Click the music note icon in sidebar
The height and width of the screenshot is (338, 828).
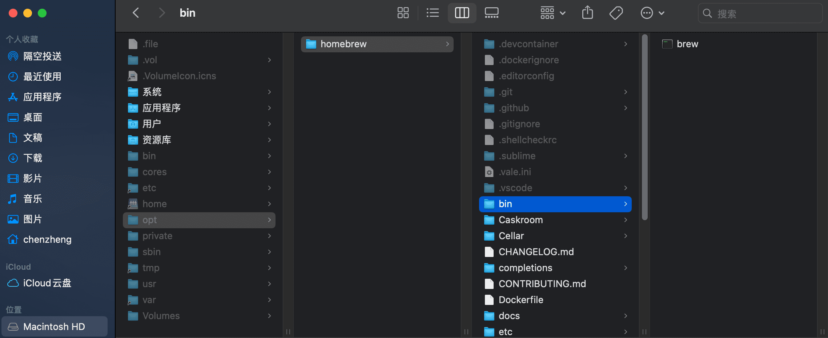click(x=13, y=199)
